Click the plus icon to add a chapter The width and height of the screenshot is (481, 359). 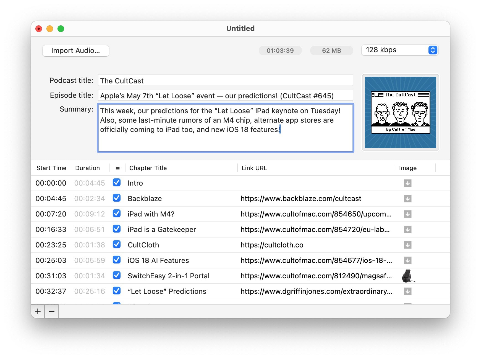[x=38, y=312]
